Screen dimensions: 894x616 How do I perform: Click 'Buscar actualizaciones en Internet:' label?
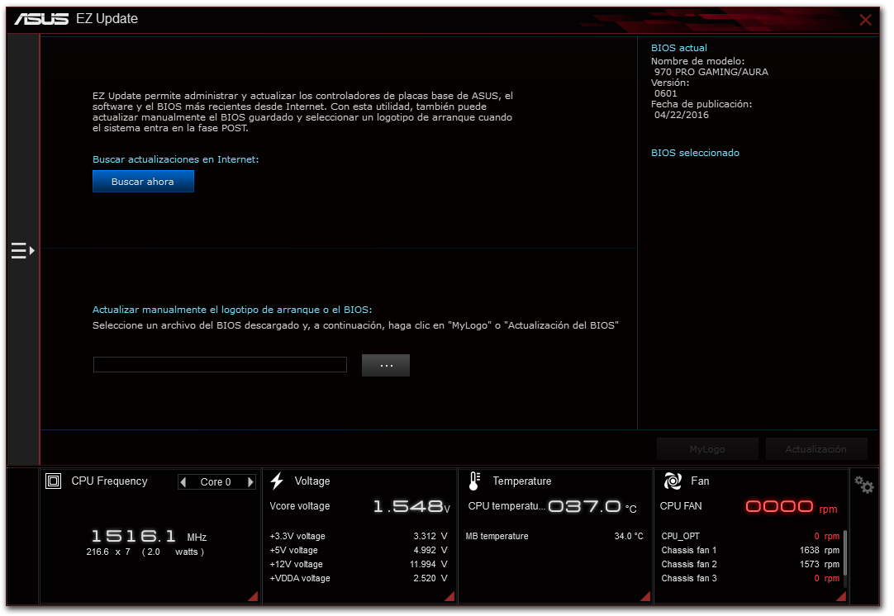(x=176, y=160)
